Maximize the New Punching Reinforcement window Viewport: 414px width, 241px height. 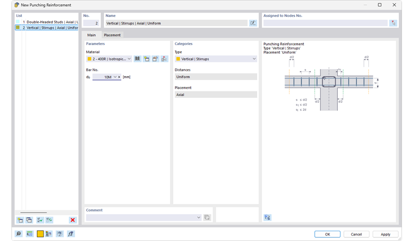click(380, 5)
